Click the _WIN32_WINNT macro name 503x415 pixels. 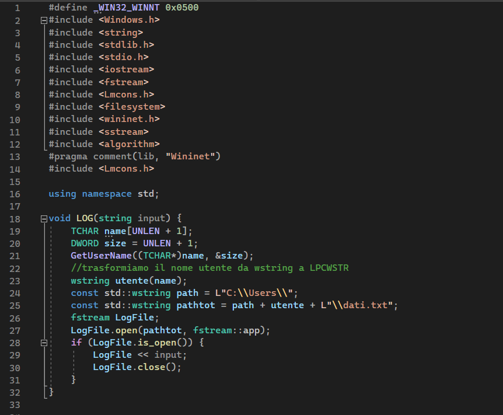click(127, 8)
